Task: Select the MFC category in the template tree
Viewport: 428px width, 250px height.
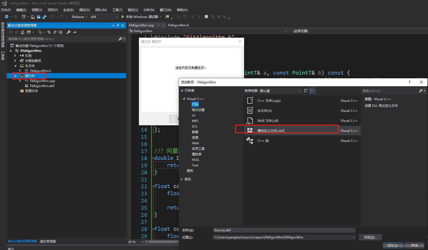Action: 195,121
